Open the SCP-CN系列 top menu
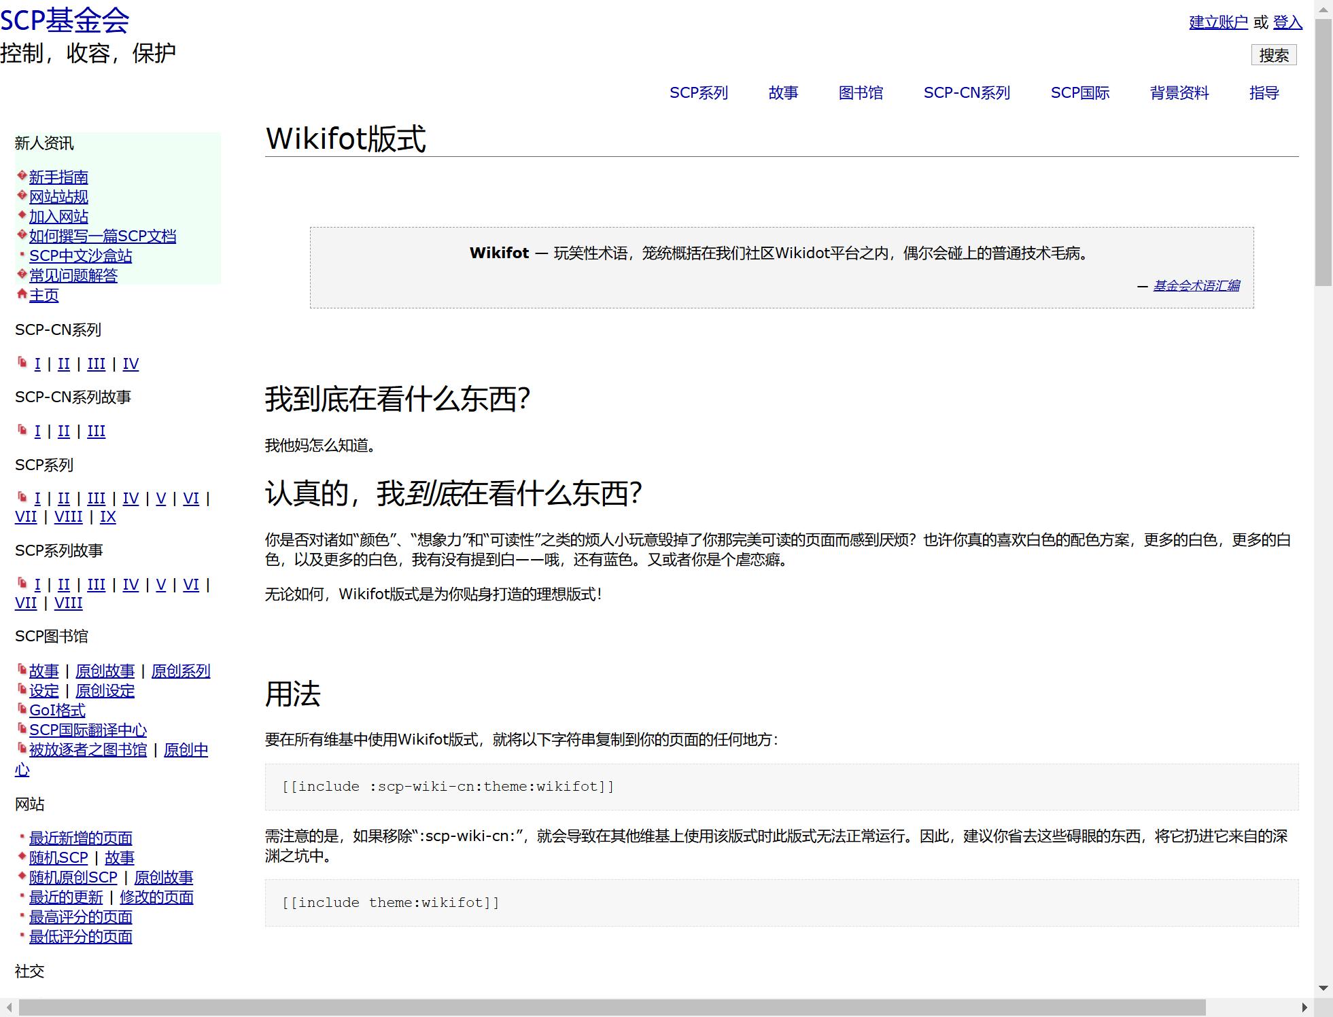The width and height of the screenshot is (1333, 1017). 966,93
